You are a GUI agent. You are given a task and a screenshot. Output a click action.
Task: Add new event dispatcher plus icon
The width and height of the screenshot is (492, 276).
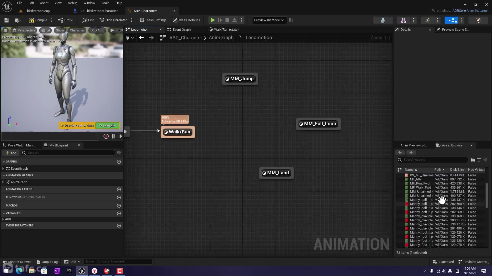coord(119,226)
